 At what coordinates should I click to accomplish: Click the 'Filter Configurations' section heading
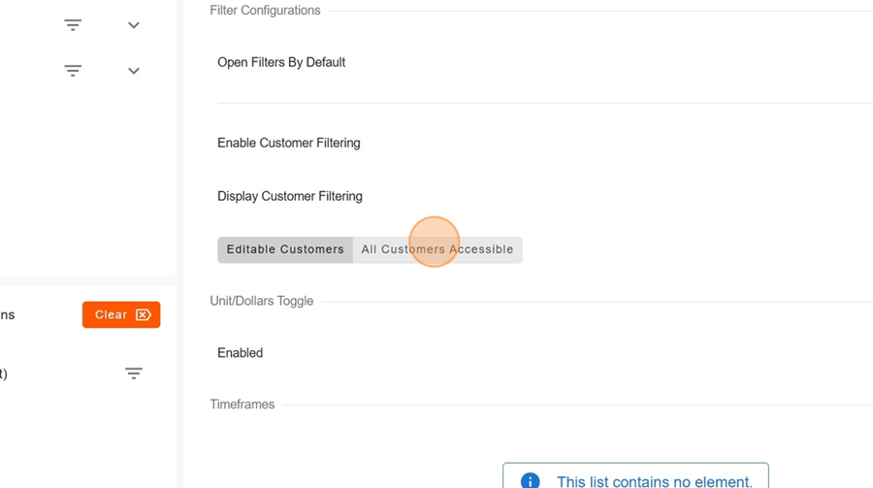tap(265, 11)
